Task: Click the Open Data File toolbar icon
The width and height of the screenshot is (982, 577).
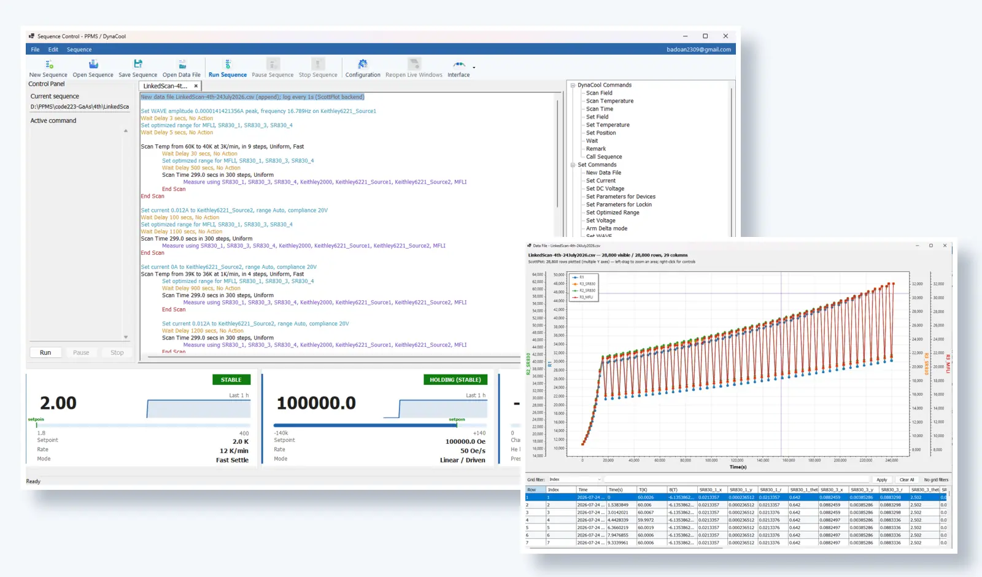Action: pos(182,64)
